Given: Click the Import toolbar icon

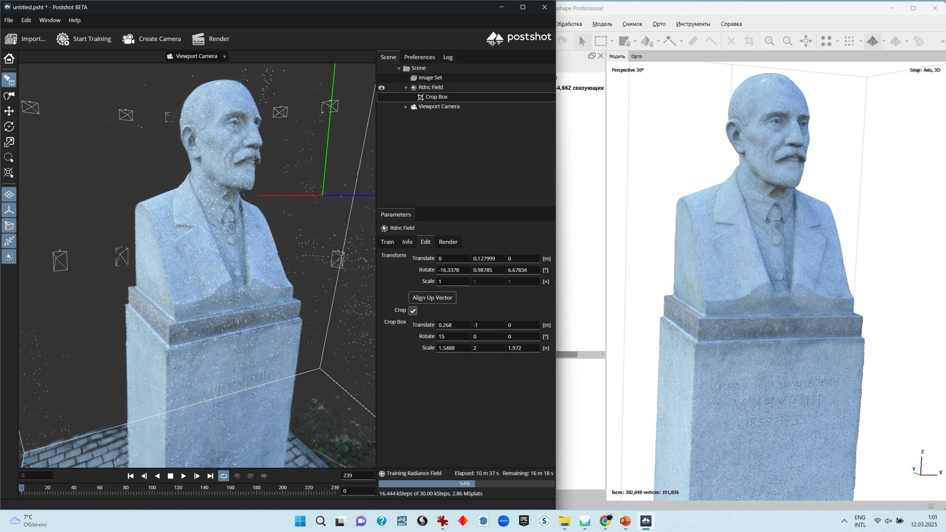Looking at the screenshot, I should [x=11, y=39].
